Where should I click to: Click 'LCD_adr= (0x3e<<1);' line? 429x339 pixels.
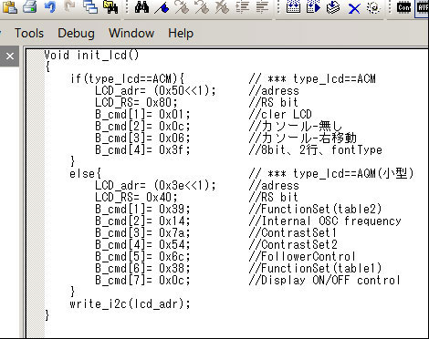[155, 186]
